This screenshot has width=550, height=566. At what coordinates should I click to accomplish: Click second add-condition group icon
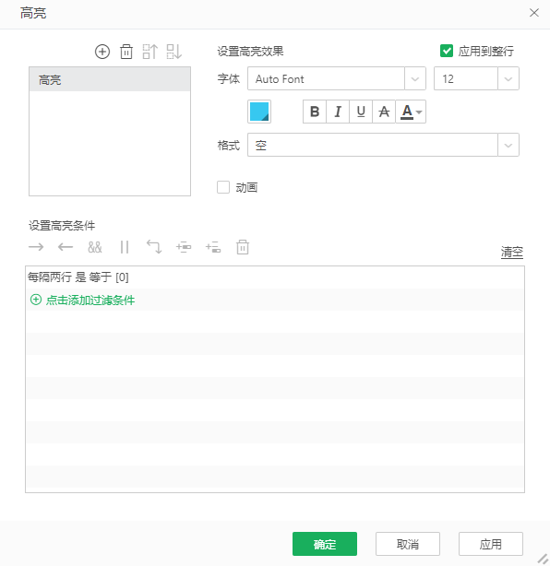tap(213, 247)
